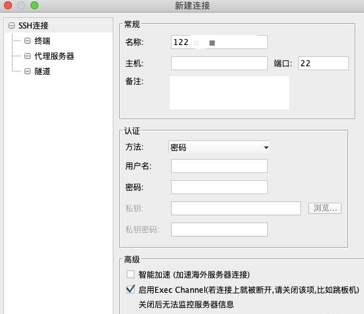Select the 代理服务器 tree item
The width and height of the screenshot is (364, 314).
(54, 56)
